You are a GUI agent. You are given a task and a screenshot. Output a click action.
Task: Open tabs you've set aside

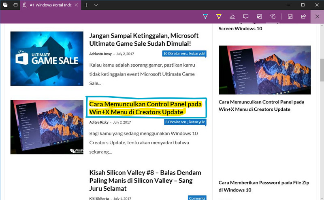(5, 5)
